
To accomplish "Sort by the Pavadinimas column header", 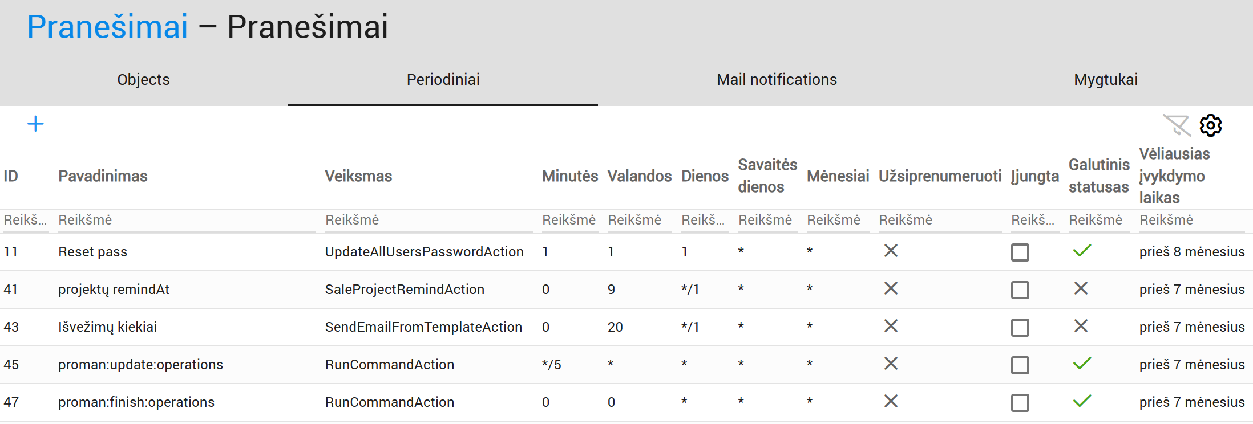I will tap(103, 176).
